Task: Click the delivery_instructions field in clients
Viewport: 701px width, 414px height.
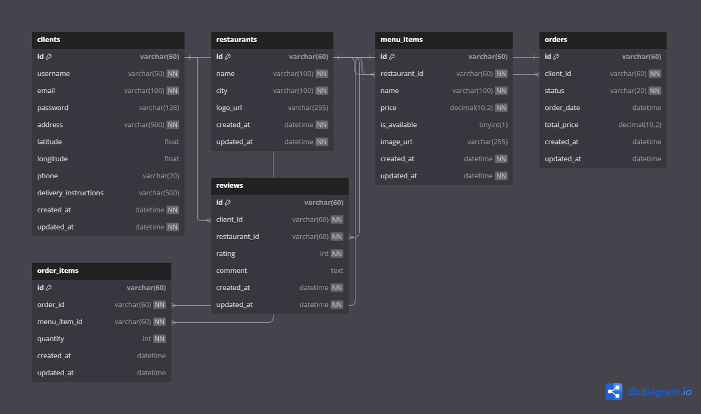Action: click(108, 193)
